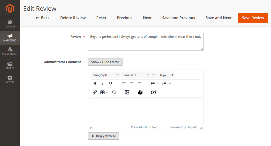This screenshot has height=146, width=271.
Task: Click the 'Press Alt+0 for help' text
Action: (144, 127)
